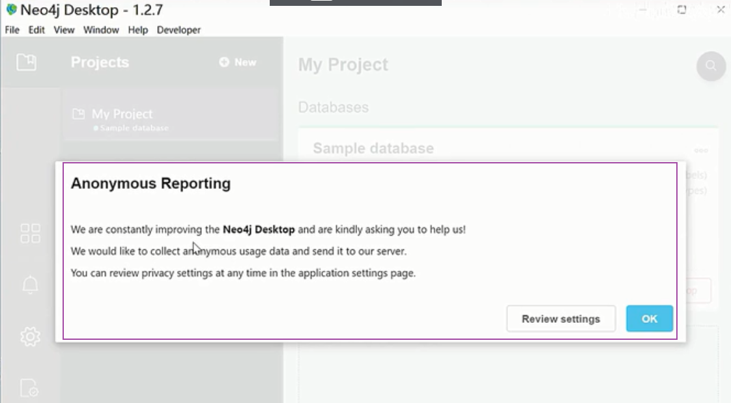Open the Edit menu
Viewport: 731px width, 403px height.
tap(36, 29)
